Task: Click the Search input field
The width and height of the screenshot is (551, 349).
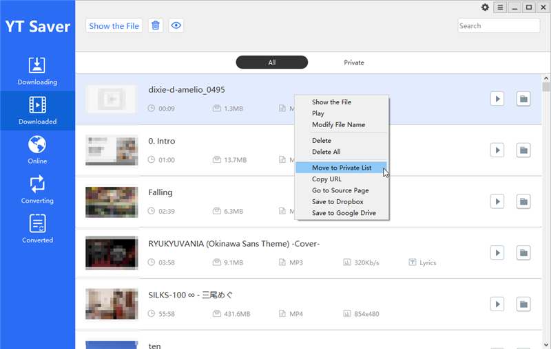Action: pos(499,25)
